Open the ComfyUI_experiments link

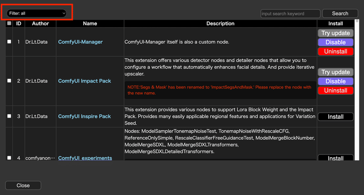click(85, 158)
